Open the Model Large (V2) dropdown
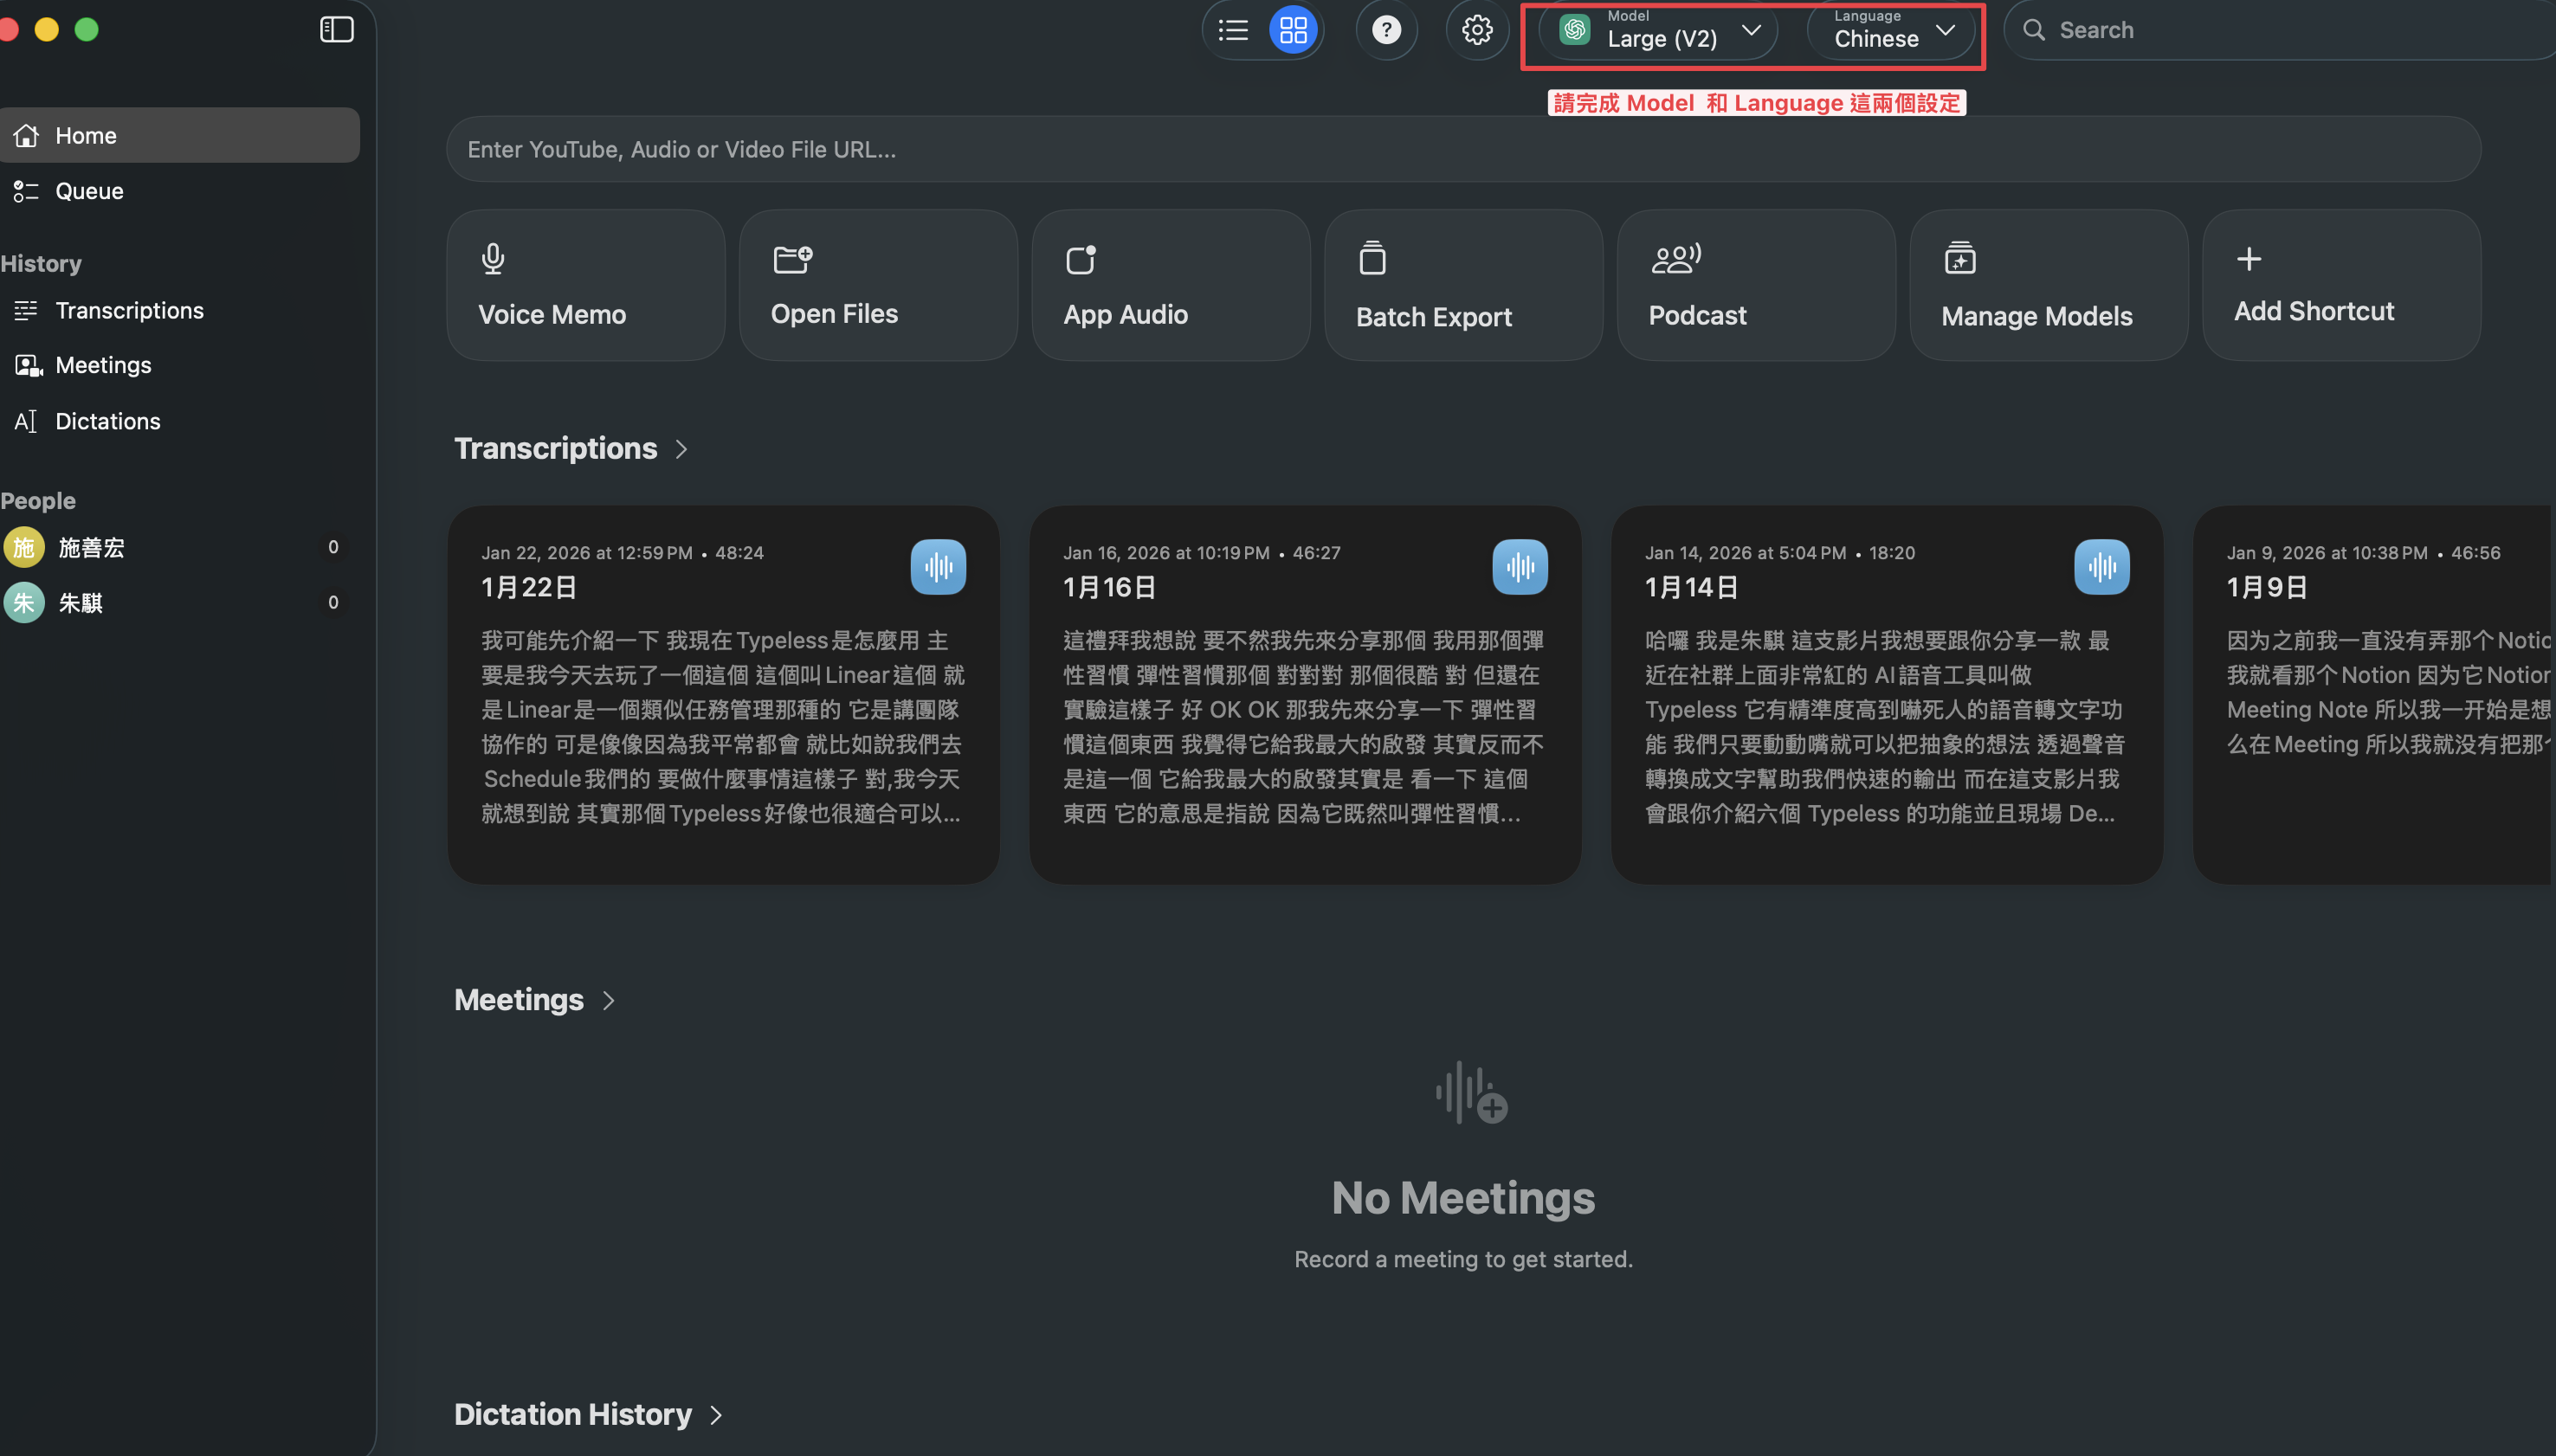The width and height of the screenshot is (2556, 1456). click(1660, 30)
